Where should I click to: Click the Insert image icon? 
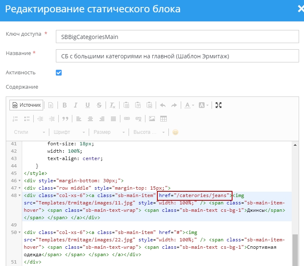(152, 119)
